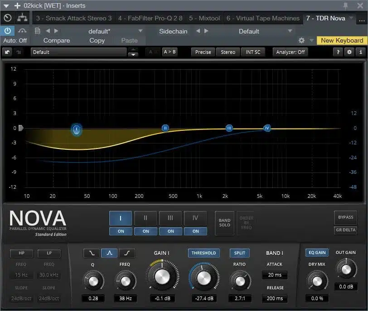Viewport: 368px width, 311px height.
Task: Click the Nova undo arrow
Action: (x=7, y=52)
